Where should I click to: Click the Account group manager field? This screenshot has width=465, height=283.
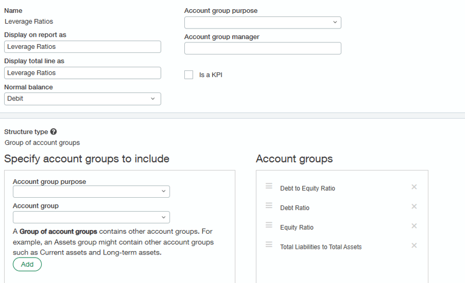(x=263, y=48)
